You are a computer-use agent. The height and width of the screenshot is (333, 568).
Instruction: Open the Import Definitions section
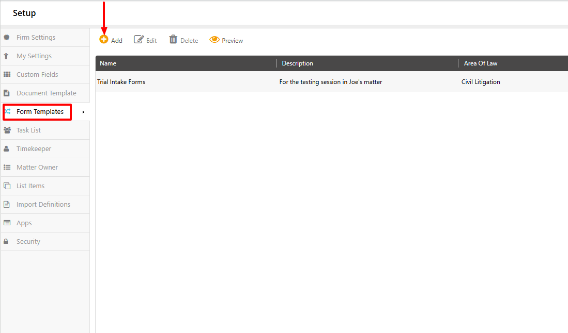coord(43,204)
